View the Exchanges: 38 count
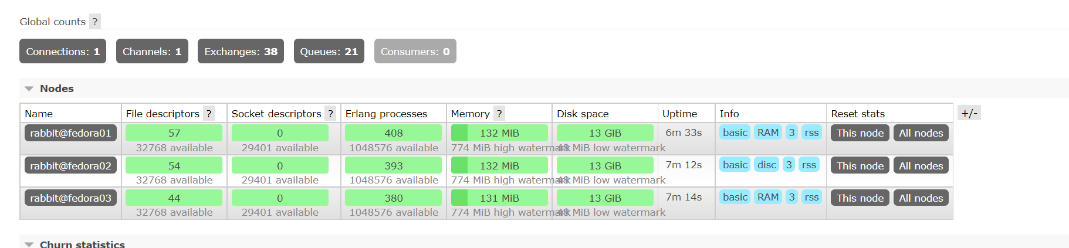 pos(241,52)
